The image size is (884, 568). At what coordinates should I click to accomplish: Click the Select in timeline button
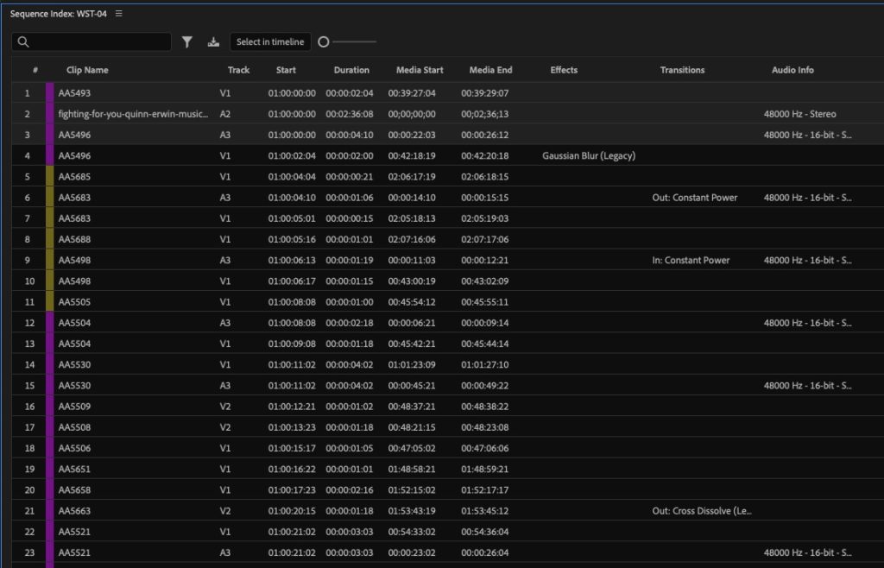pyautogui.click(x=270, y=41)
